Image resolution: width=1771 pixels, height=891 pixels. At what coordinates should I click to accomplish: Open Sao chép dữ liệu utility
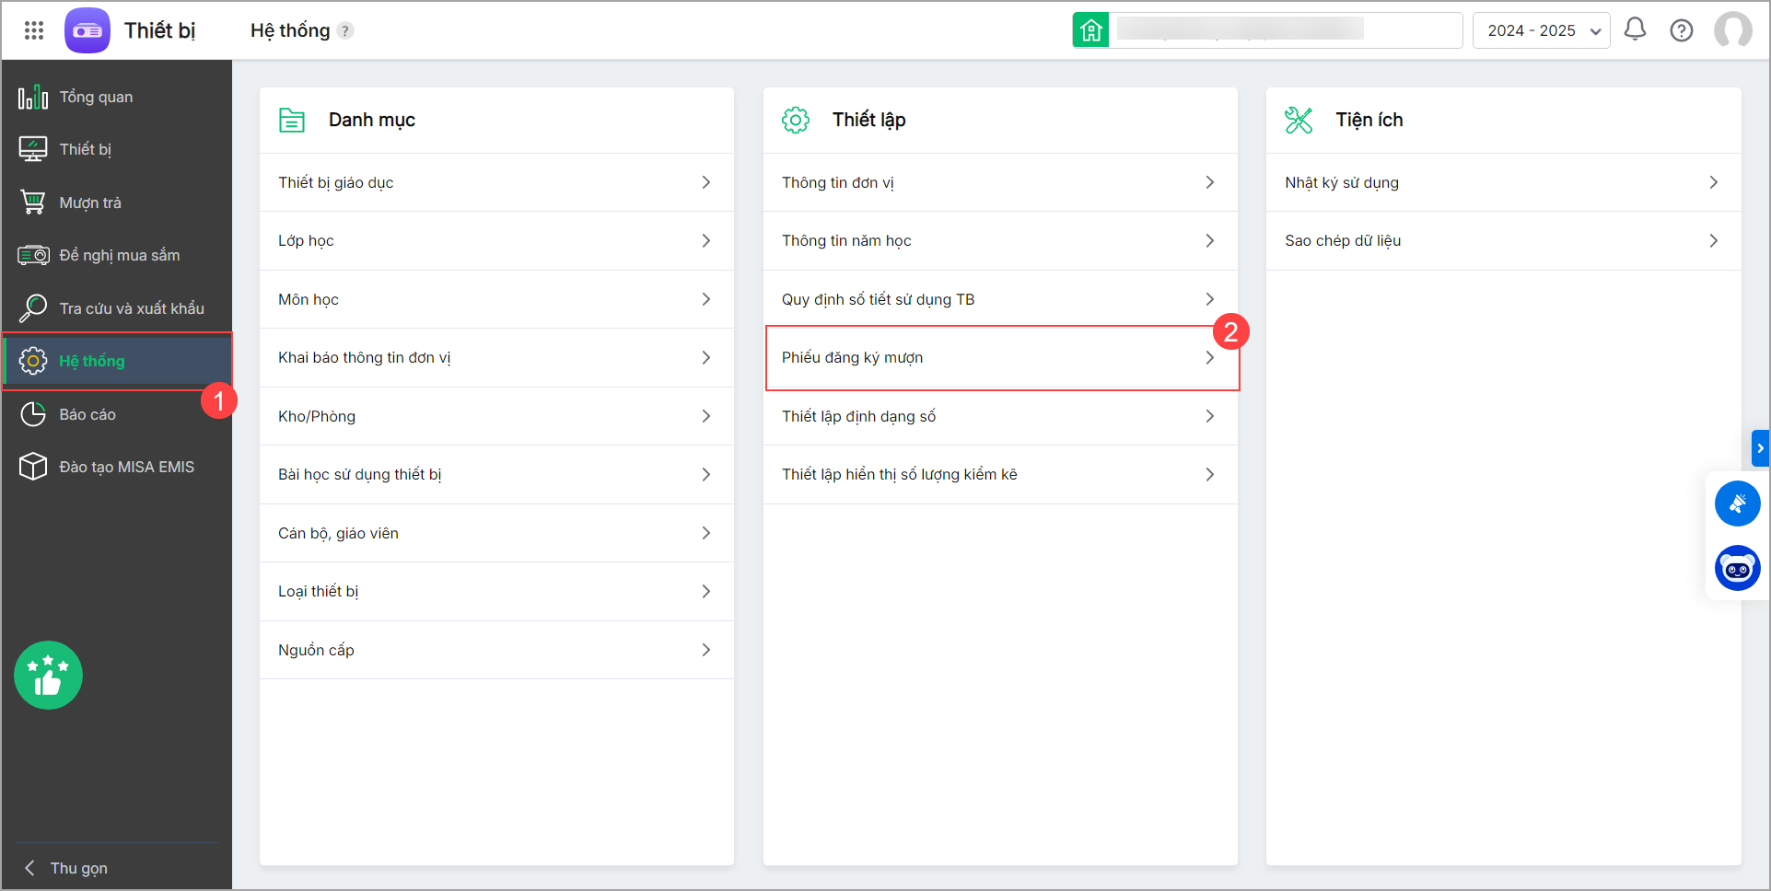[1502, 240]
